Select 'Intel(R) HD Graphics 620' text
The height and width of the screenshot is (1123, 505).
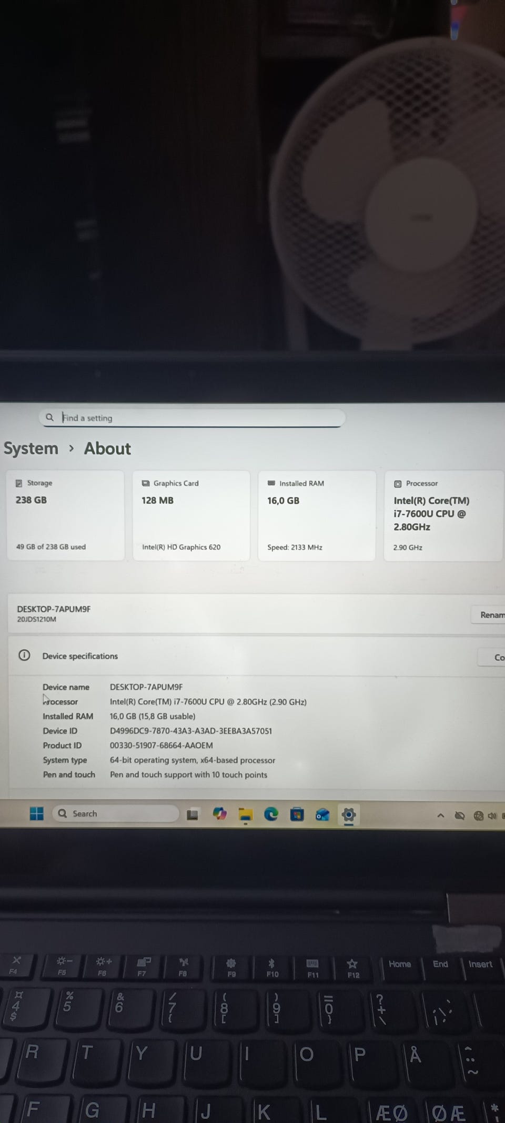coord(181,547)
